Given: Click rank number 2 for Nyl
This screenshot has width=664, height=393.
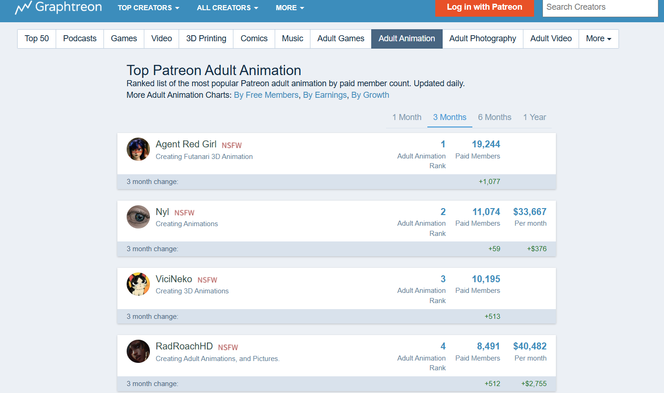Looking at the screenshot, I should [x=443, y=212].
